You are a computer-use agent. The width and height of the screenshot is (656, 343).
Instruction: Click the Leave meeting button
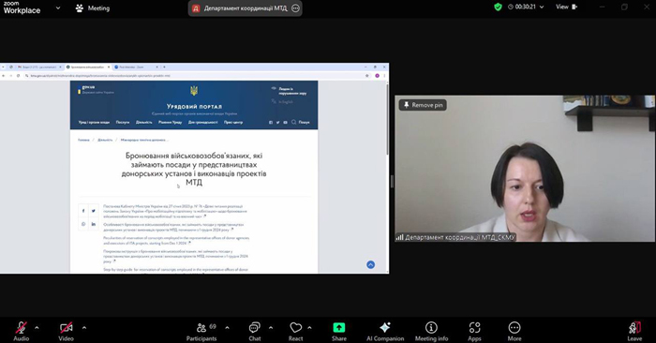coord(634,332)
